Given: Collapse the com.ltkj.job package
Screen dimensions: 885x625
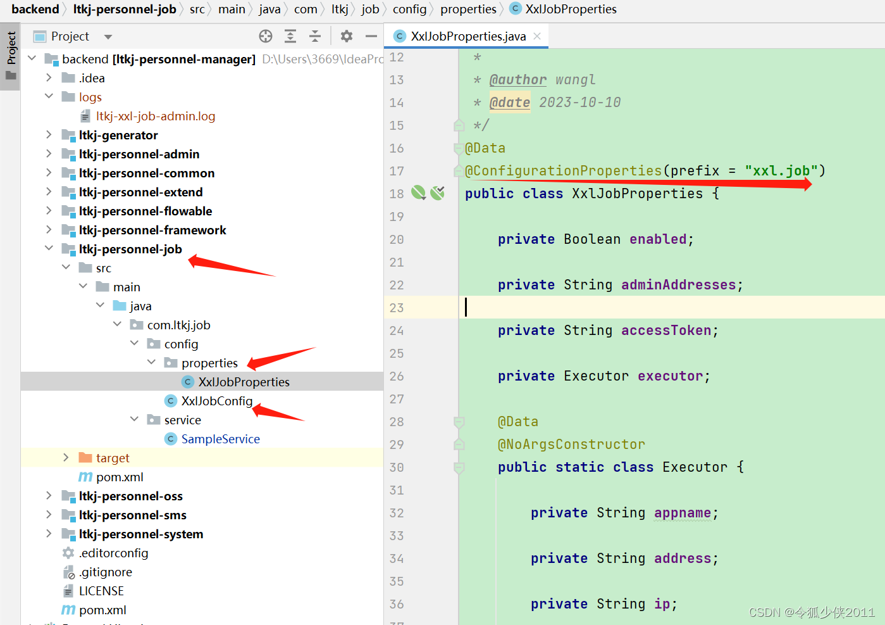Looking at the screenshot, I should click(117, 324).
